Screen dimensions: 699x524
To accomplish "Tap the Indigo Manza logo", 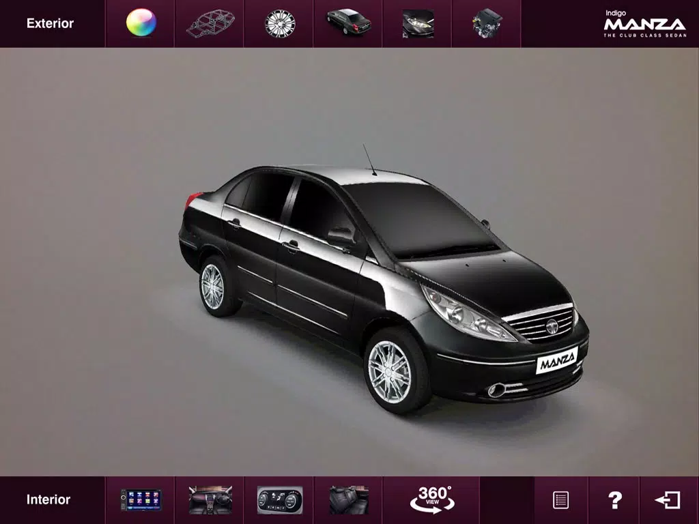I will (x=644, y=24).
